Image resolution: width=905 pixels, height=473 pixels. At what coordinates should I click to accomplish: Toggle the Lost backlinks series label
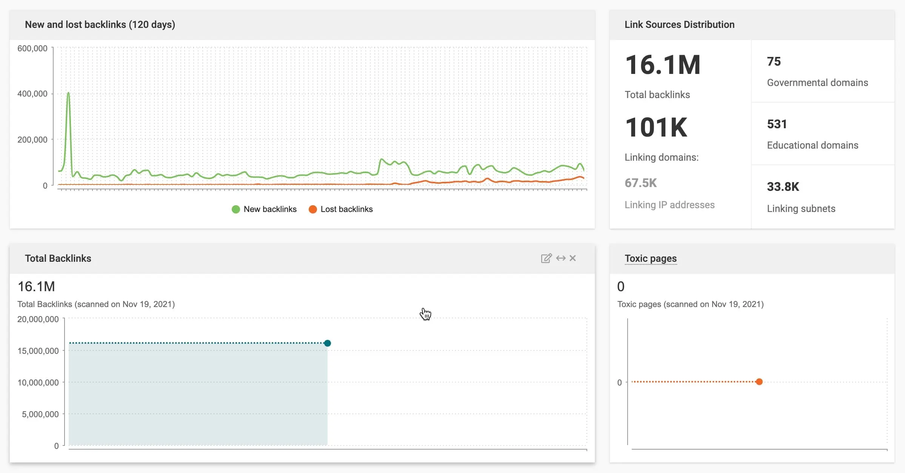346,209
